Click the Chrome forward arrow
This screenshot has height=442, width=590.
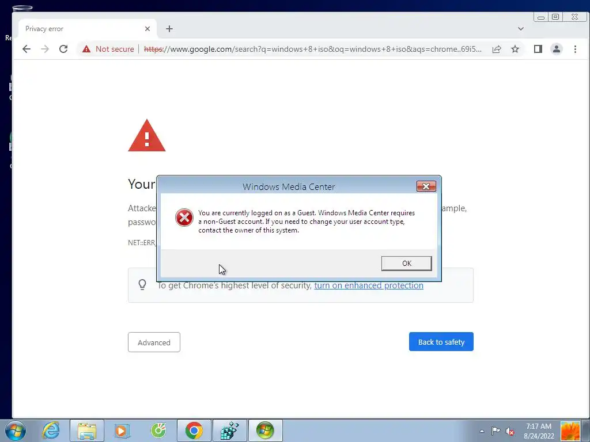point(45,49)
